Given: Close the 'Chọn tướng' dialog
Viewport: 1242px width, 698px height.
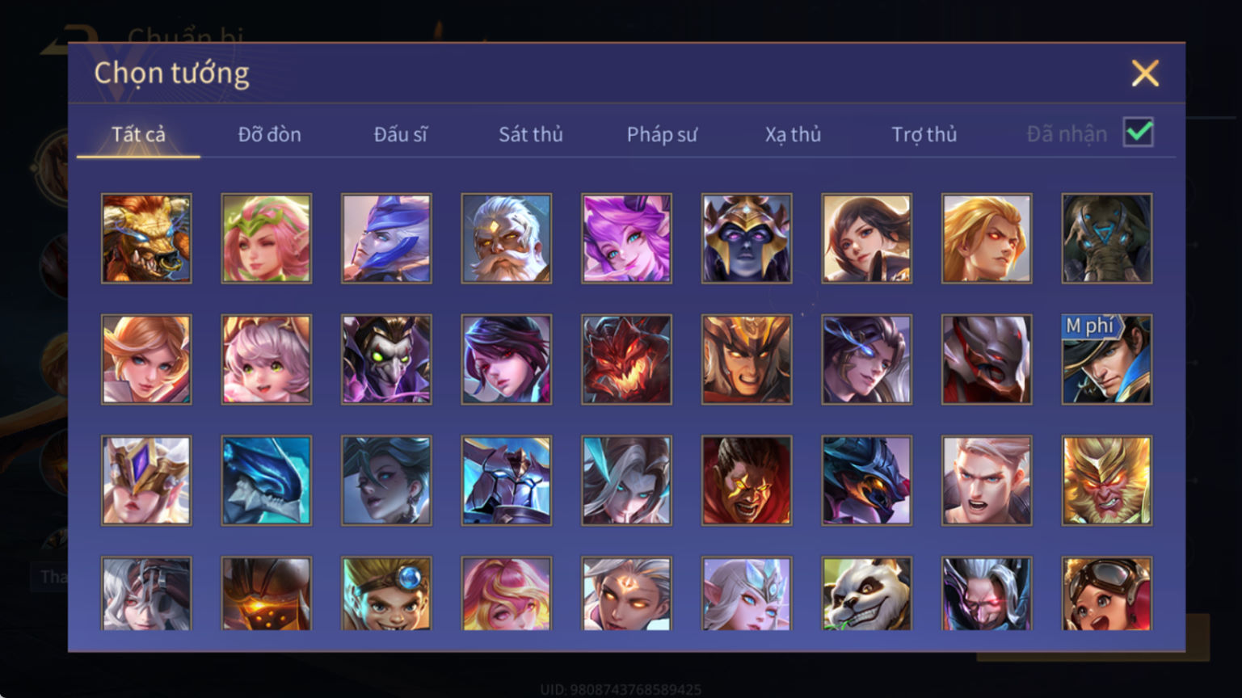Looking at the screenshot, I should (x=1145, y=74).
